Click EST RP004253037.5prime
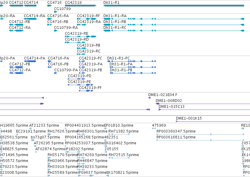 (x=66, y=146)
